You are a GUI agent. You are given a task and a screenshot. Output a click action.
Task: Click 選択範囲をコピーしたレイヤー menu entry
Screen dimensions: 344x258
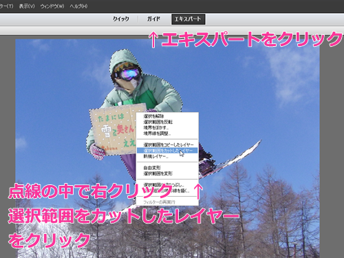pyautogui.click(x=167, y=145)
